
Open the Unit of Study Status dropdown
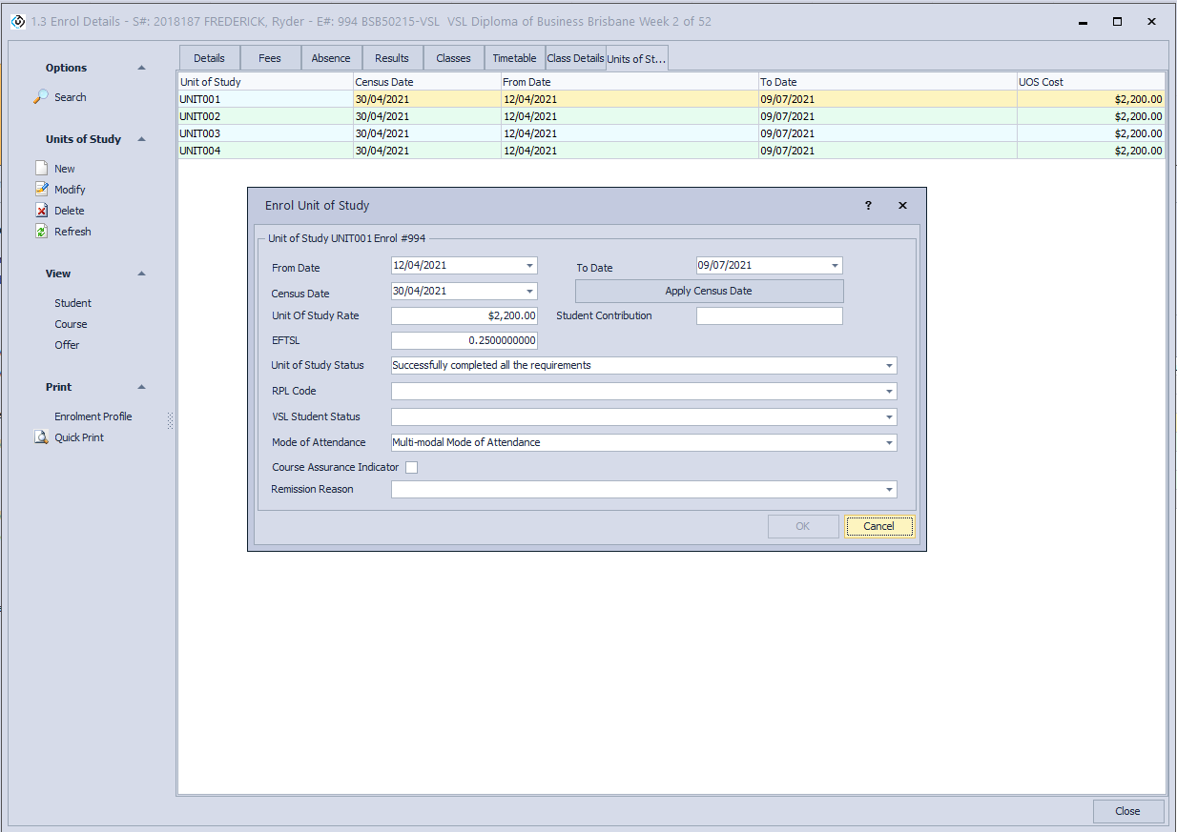click(889, 366)
